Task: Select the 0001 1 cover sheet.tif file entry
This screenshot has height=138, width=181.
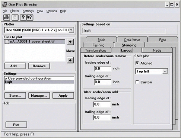Action: [x=35, y=42]
